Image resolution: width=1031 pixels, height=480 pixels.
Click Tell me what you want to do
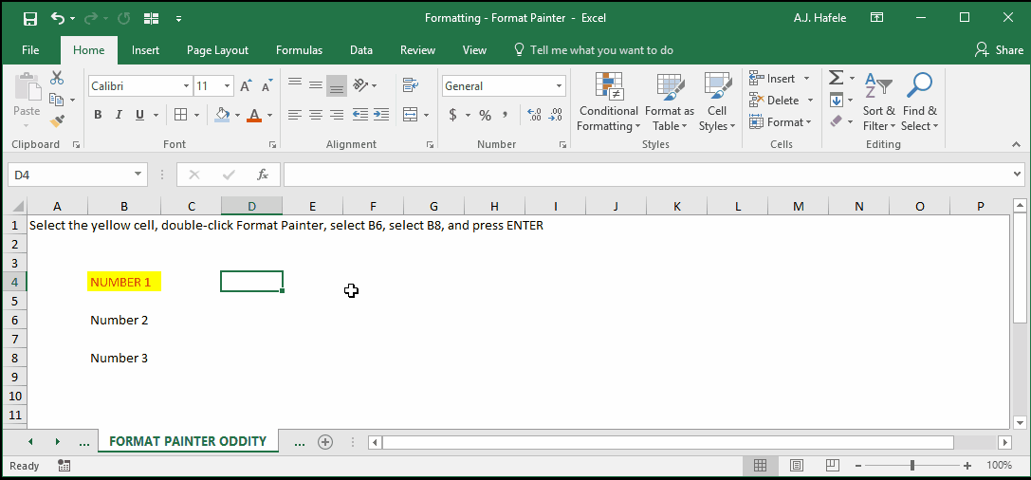[593, 50]
